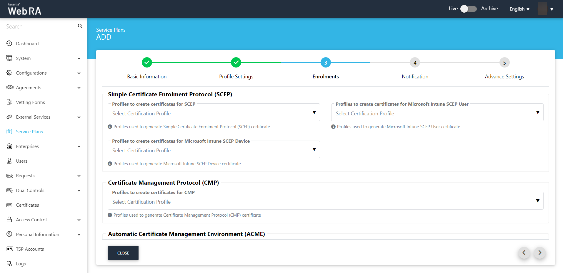This screenshot has height=273, width=563.
Task: Open Dashboard via its gauge icon
Action: click(x=9, y=43)
